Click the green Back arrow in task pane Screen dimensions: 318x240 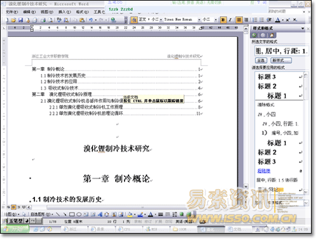[254, 35]
